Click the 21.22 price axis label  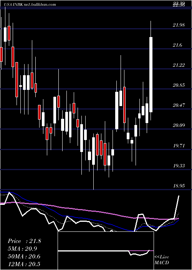179,65
